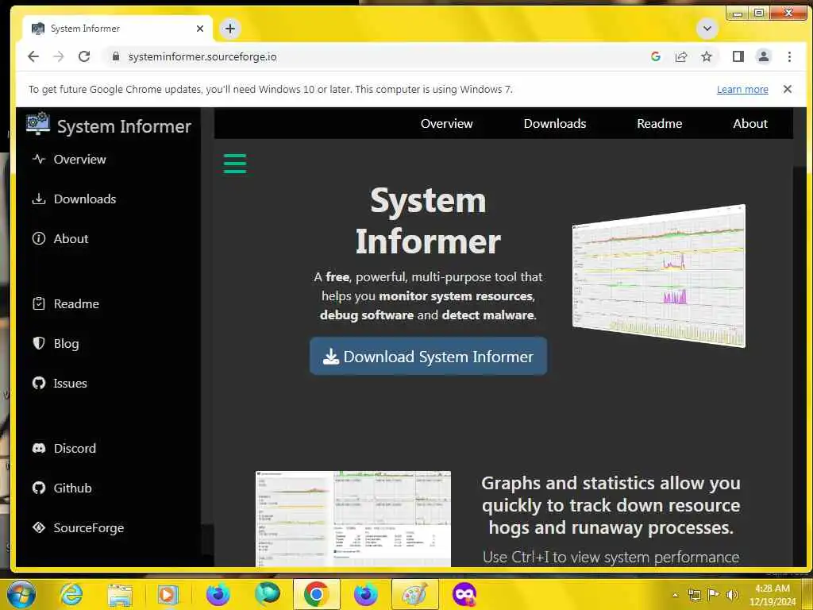Screen dimensions: 813x610
Task: Select Overview in the top navigation bar
Action: [x=446, y=123]
